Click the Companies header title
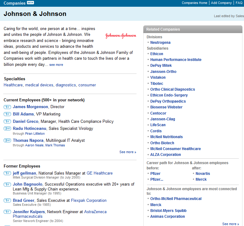Image resolution: width=244 pixels, height=226 pixels. coord(14,3)
